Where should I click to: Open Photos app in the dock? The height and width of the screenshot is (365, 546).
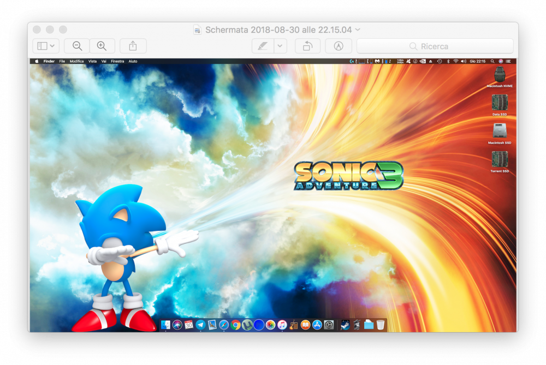point(271,325)
